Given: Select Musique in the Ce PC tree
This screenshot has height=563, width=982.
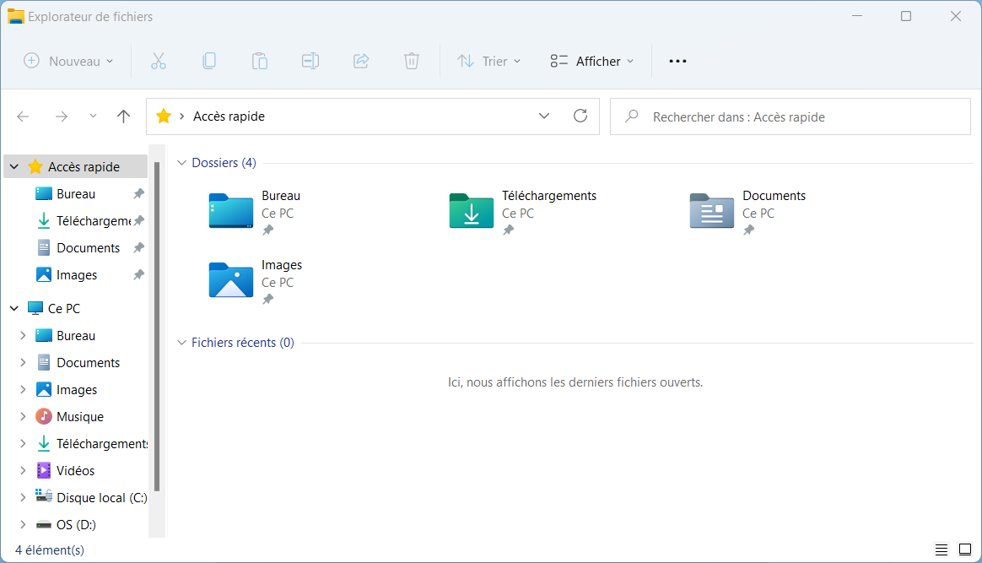Looking at the screenshot, I should point(80,416).
